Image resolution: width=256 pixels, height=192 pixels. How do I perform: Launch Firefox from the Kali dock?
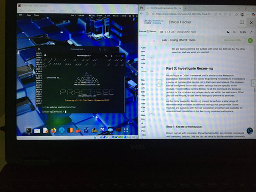click(53, 131)
